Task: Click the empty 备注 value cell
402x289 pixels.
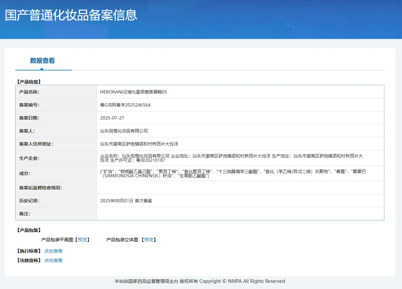Action: pos(240,214)
